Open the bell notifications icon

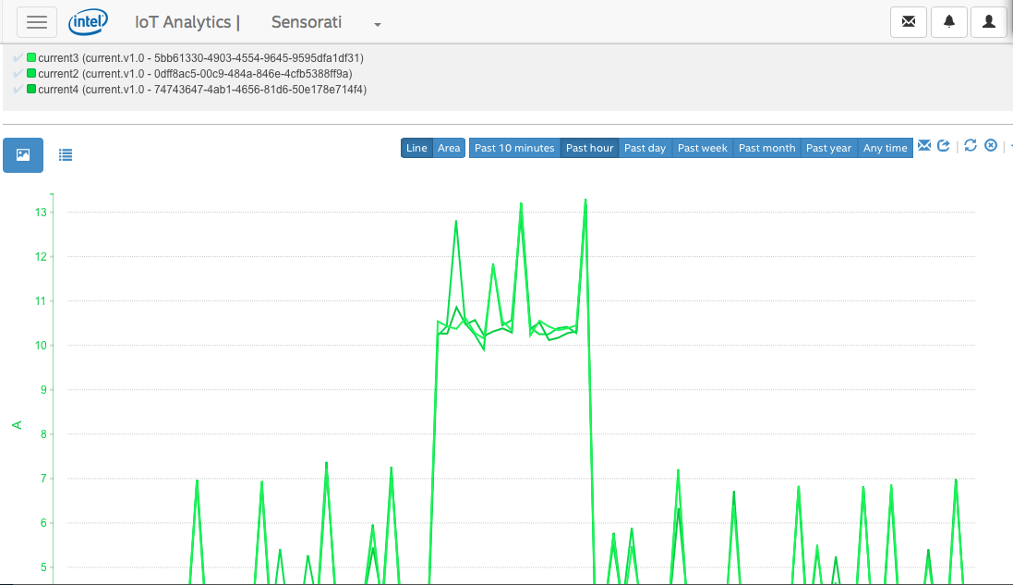point(948,22)
